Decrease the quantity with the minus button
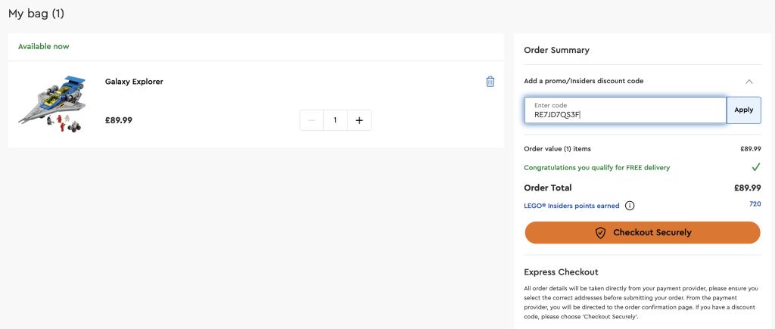775x329 pixels. tap(312, 120)
